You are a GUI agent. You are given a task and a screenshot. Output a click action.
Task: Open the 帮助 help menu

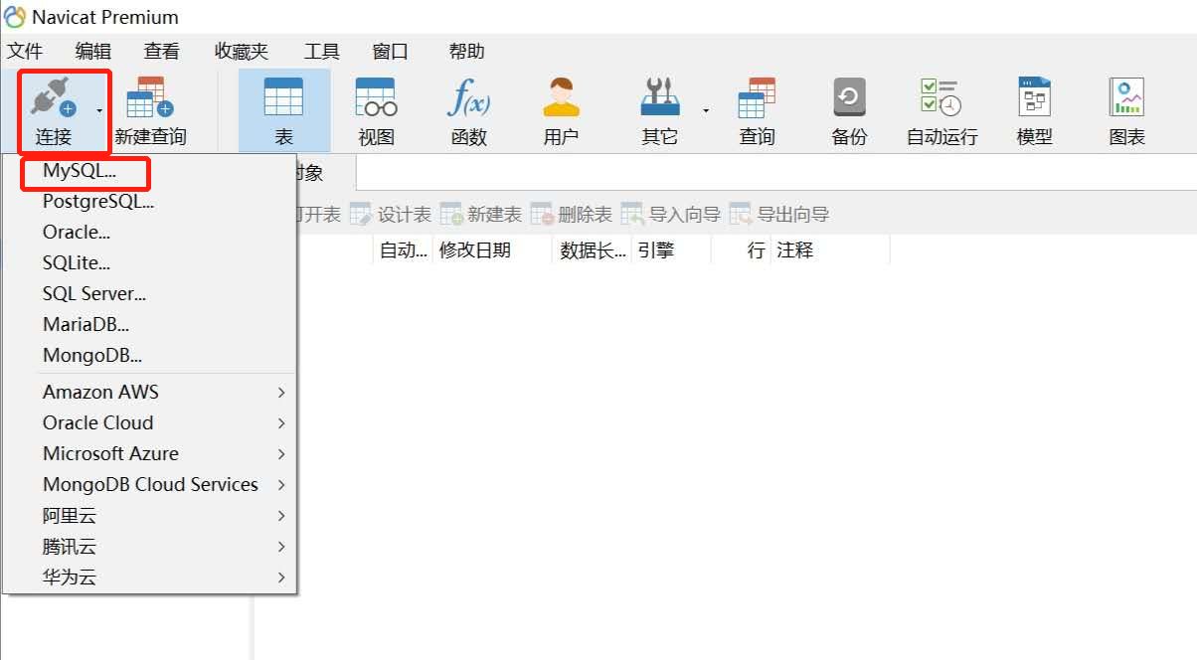[x=466, y=52]
